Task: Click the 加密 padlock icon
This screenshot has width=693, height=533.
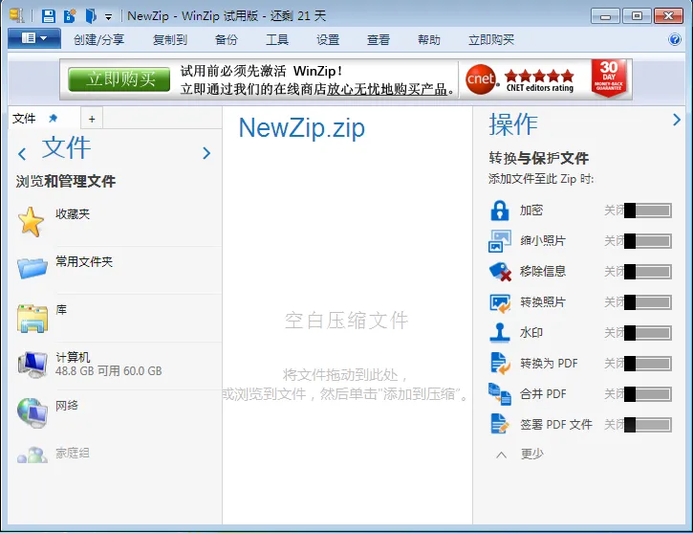Action: [500, 211]
